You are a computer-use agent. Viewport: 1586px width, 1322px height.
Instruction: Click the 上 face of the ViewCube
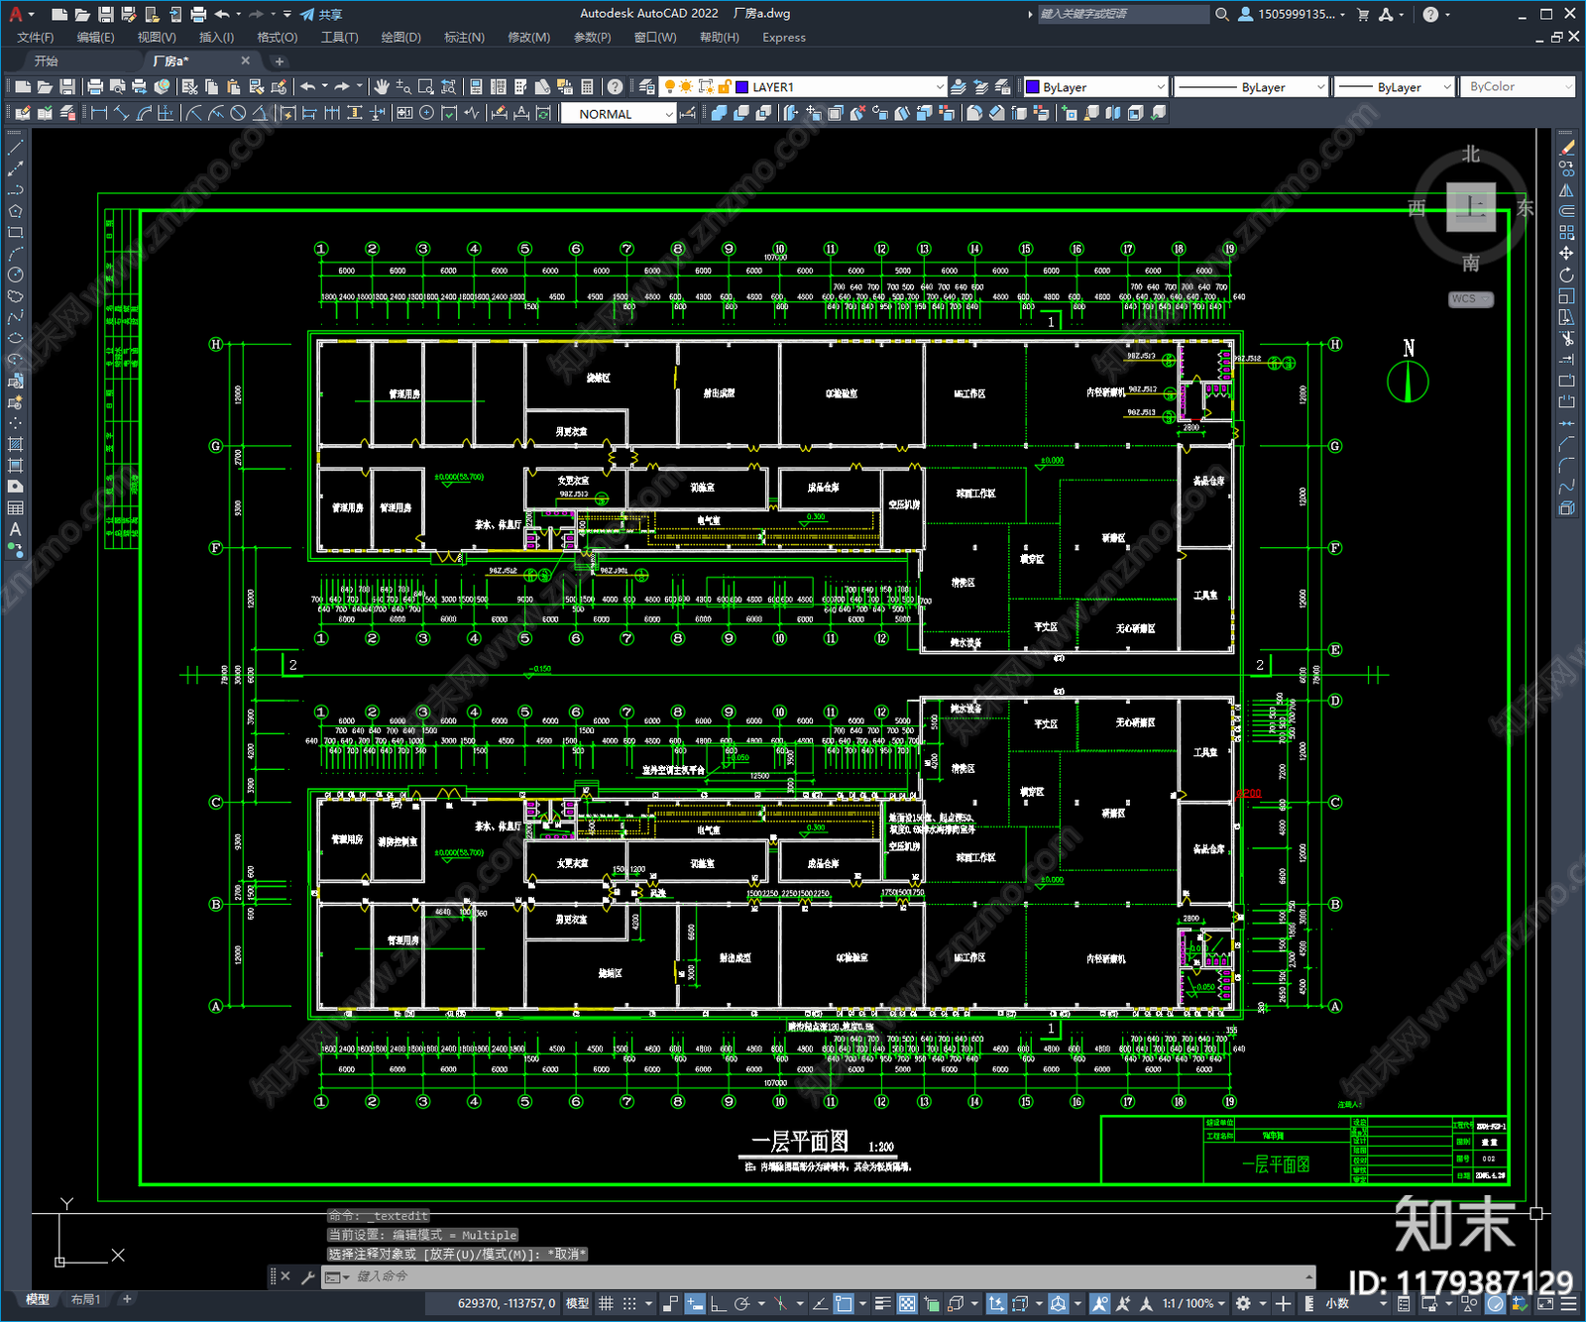(1471, 207)
